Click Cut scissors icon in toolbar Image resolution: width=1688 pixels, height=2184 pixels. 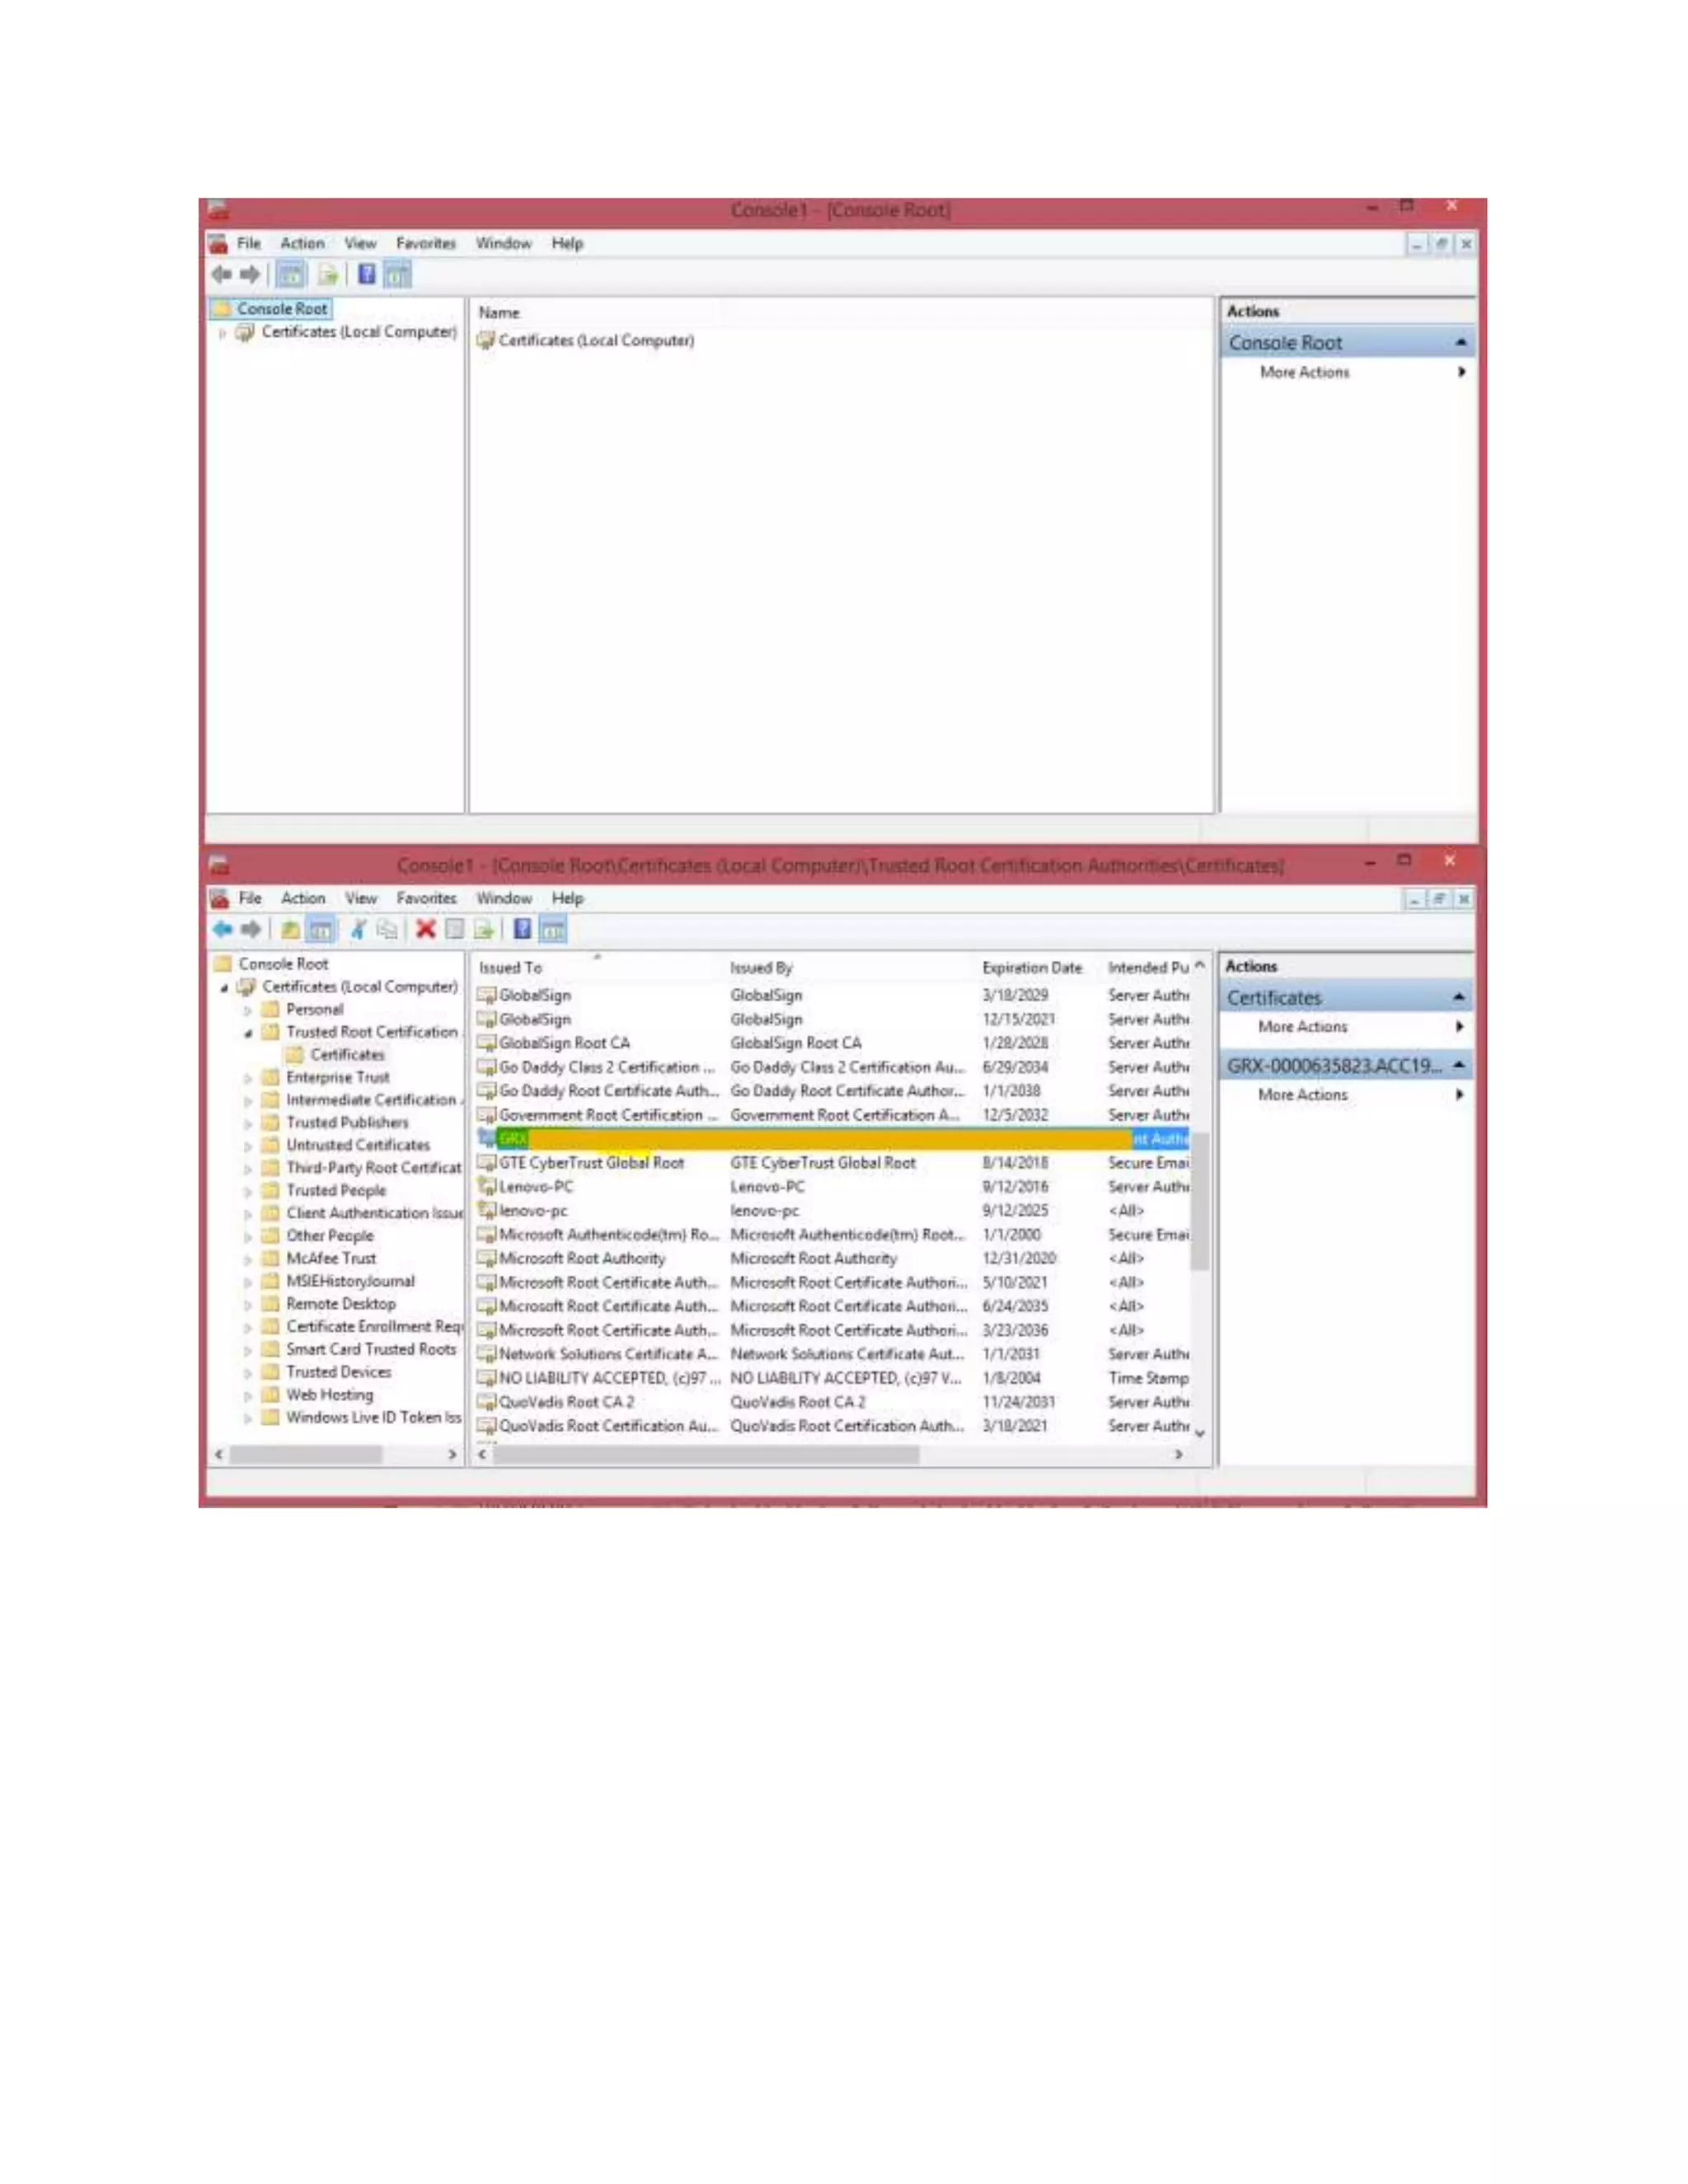(x=358, y=929)
